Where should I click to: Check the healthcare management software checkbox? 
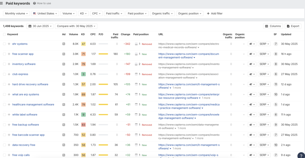pyautogui.click(x=4, y=104)
